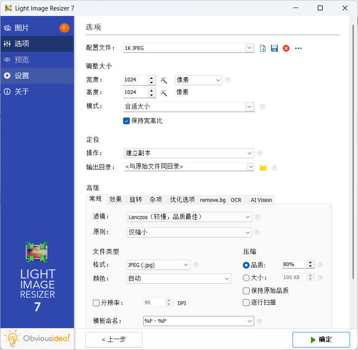Click the vertical scrollbar on the right
The image size is (358, 350).
[x=353, y=152]
